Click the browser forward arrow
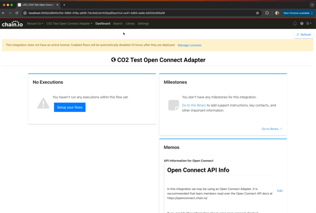Viewport: 316px width, 213px height. coord(10,13)
